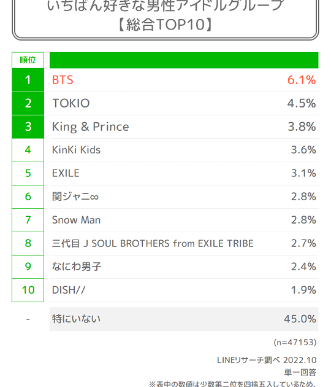The width and height of the screenshot is (331, 387).
Task: Select 関ジャニ∞ row text
Action: pyautogui.click(x=75, y=197)
